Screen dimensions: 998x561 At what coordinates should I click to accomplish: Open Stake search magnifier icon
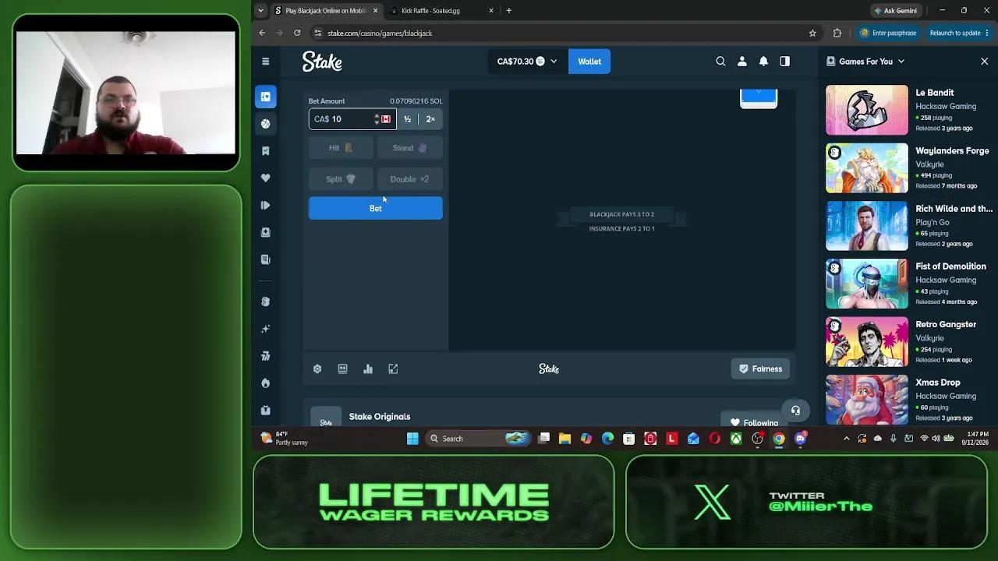tap(720, 62)
